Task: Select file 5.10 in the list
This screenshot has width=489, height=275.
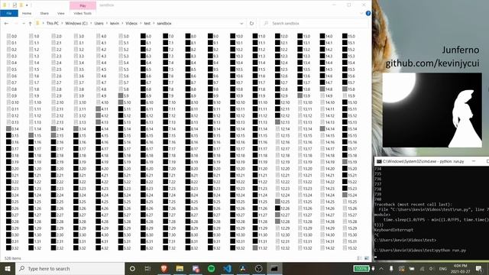Action: click(125, 102)
